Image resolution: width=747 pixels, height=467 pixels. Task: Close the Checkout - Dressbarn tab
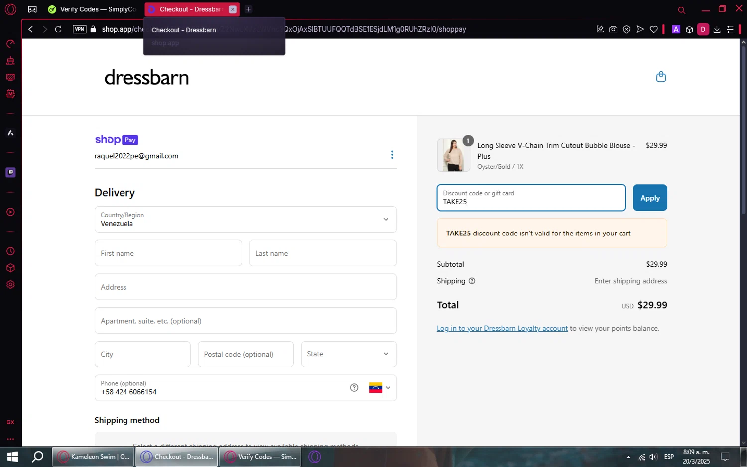click(233, 9)
